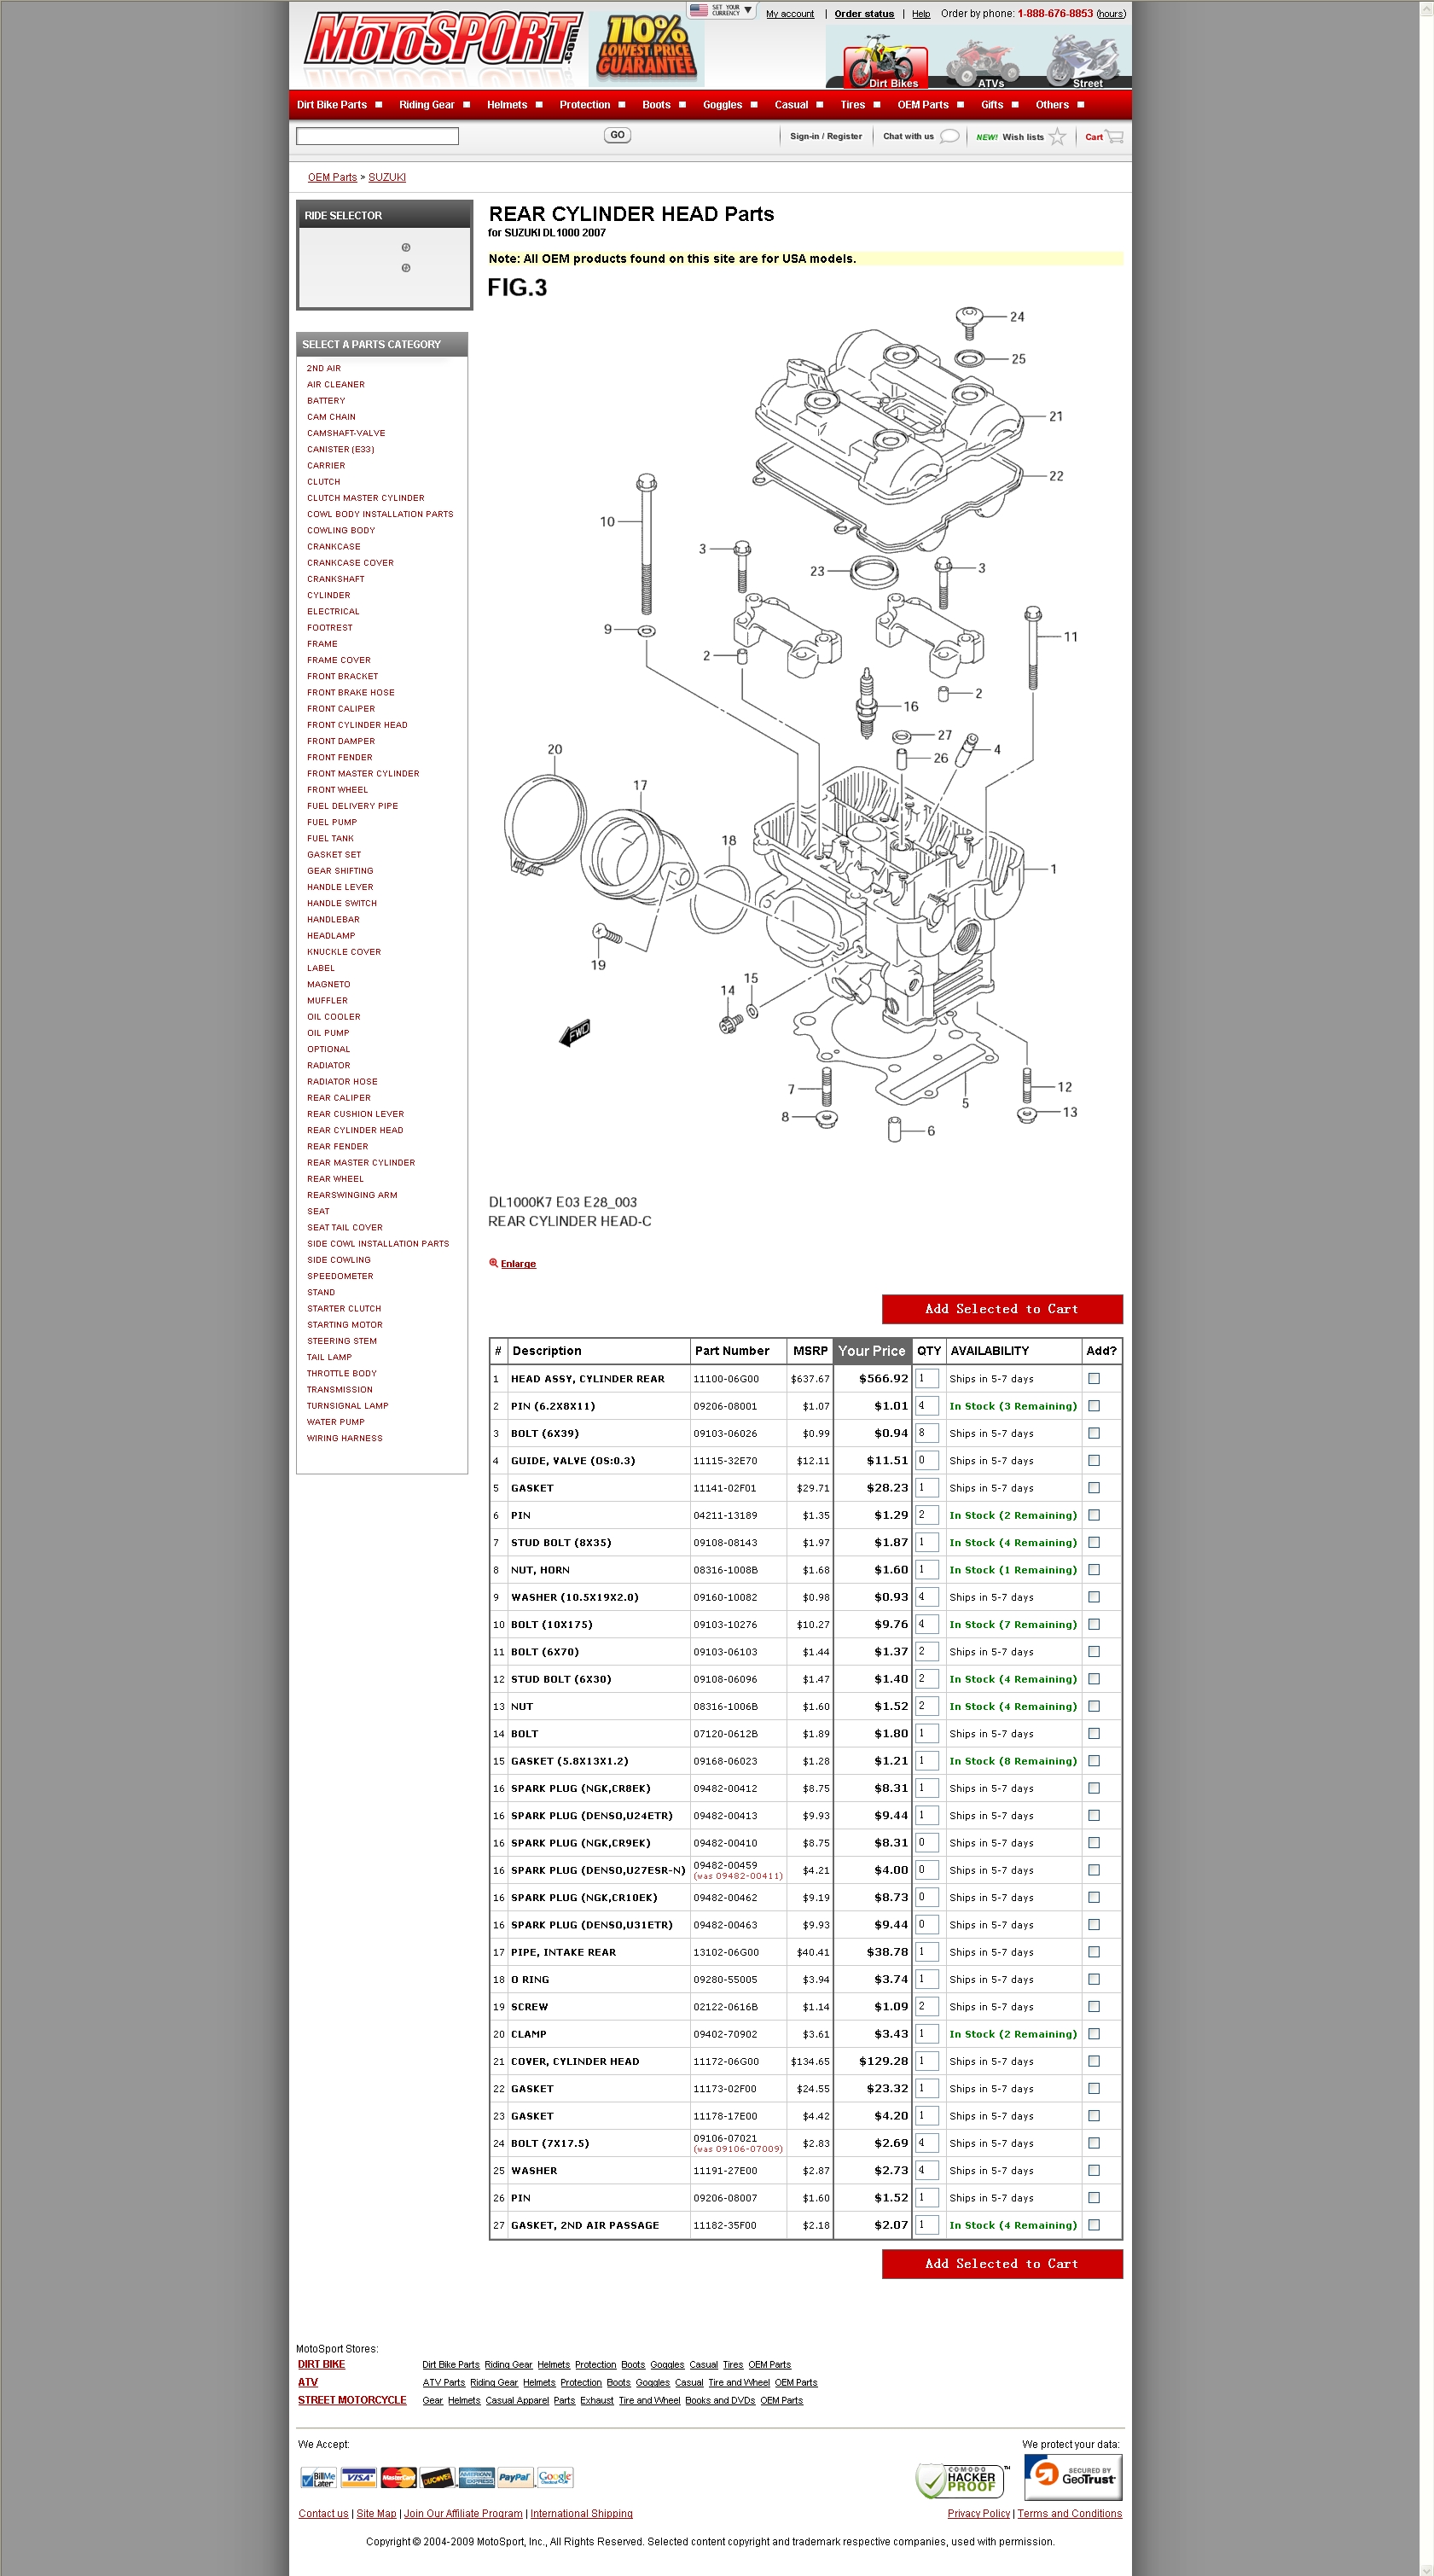Check the Add box for GUIDE, VALVE

tap(1094, 1461)
